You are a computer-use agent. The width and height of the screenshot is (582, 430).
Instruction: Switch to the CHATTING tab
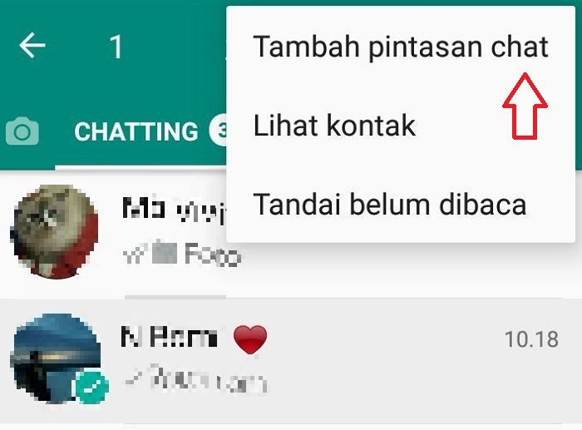(136, 131)
